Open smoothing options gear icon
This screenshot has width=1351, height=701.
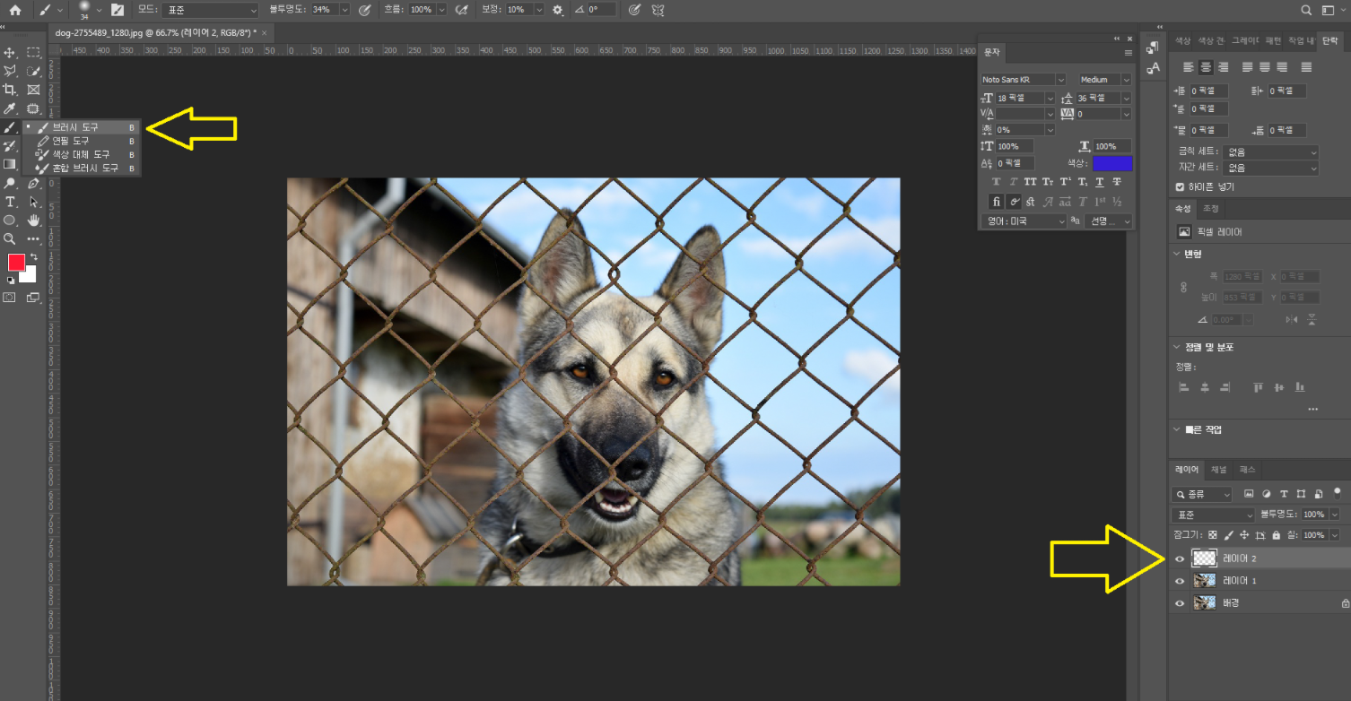[558, 10]
